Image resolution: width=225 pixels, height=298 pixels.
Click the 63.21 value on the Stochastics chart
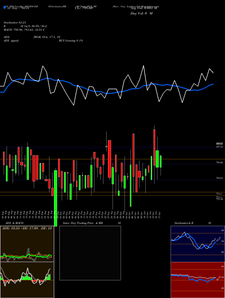219,239
